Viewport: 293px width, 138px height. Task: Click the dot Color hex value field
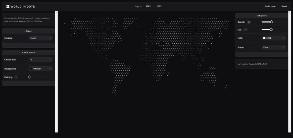click(274, 38)
